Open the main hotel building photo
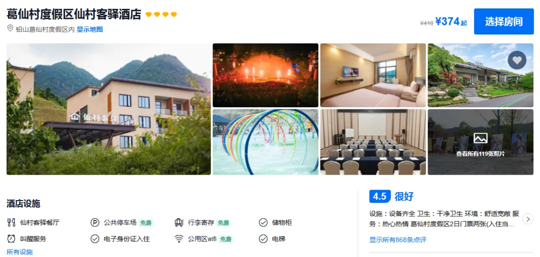540x257 pixels. pyautogui.click(x=108, y=109)
